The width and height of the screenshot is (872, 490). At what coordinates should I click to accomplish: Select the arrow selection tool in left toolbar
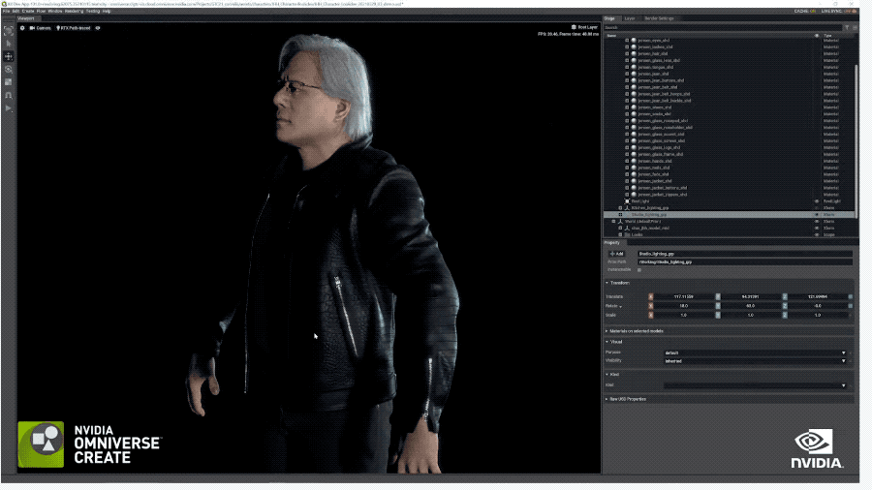pos(9,44)
